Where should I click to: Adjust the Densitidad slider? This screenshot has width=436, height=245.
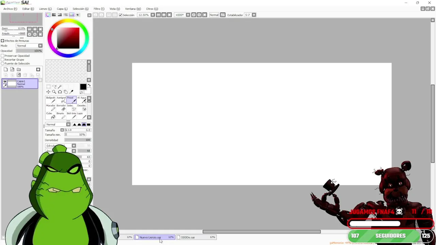[x=77, y=140]
